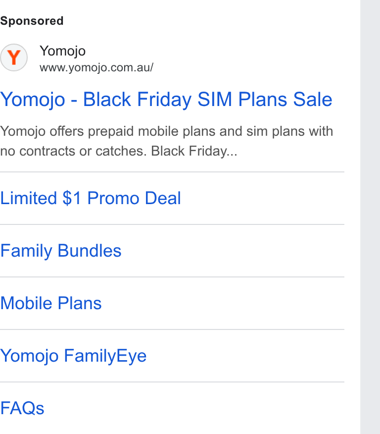Click the bold Sponsored label

(32, 21)
